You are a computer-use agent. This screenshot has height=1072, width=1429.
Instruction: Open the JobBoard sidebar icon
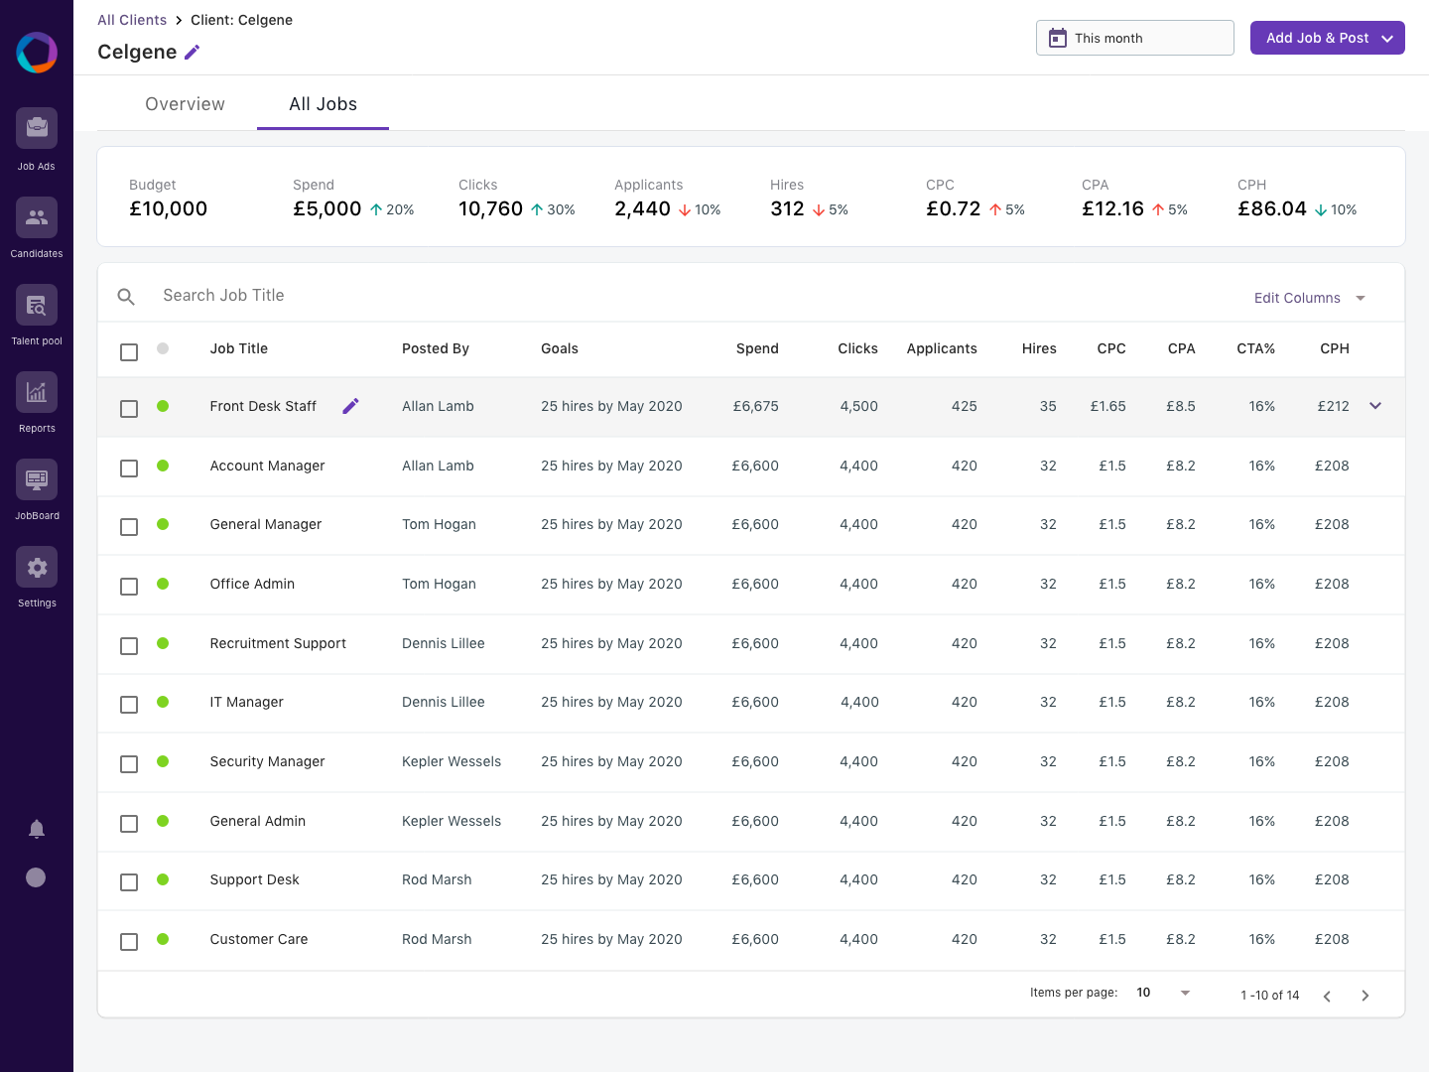[x=37, y=479]
